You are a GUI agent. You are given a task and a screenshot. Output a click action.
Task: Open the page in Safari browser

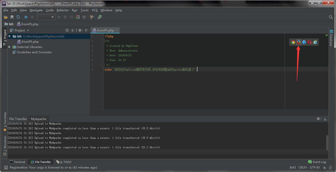click(304, 42)
